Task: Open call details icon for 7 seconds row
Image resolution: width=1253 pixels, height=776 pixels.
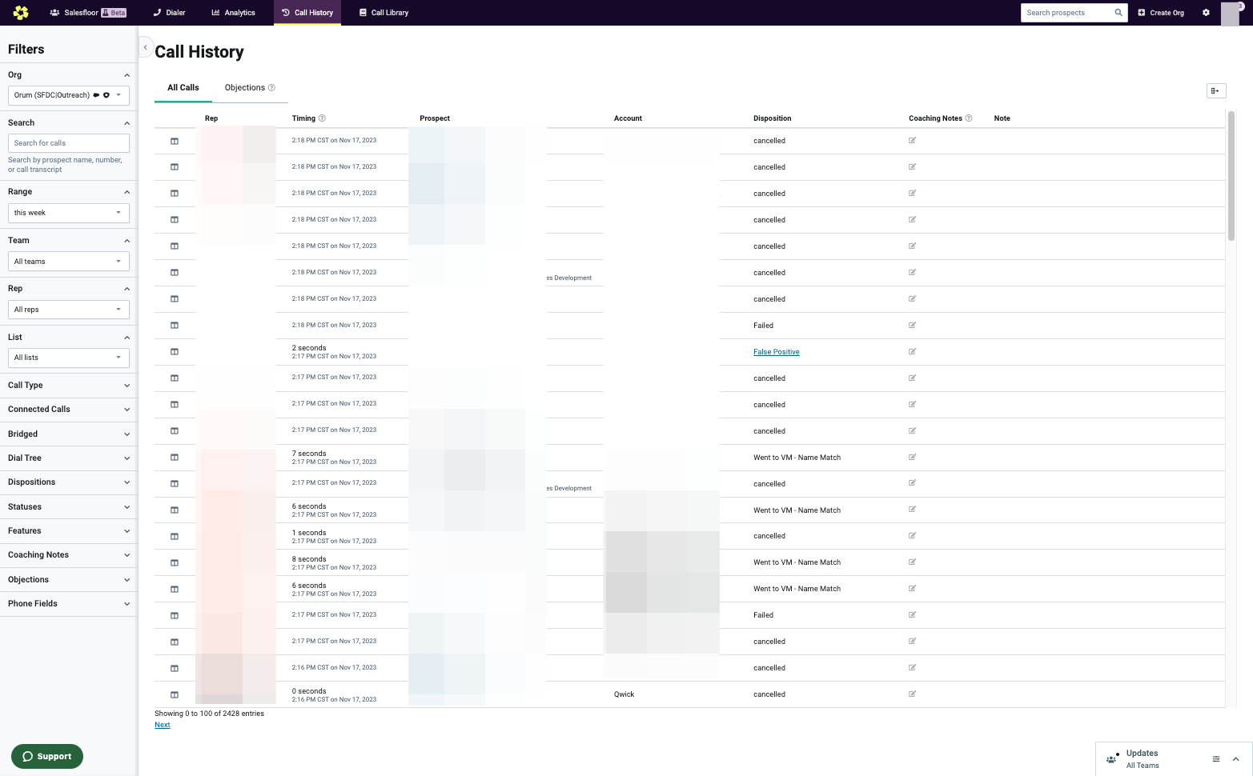Action: point(175,458)
